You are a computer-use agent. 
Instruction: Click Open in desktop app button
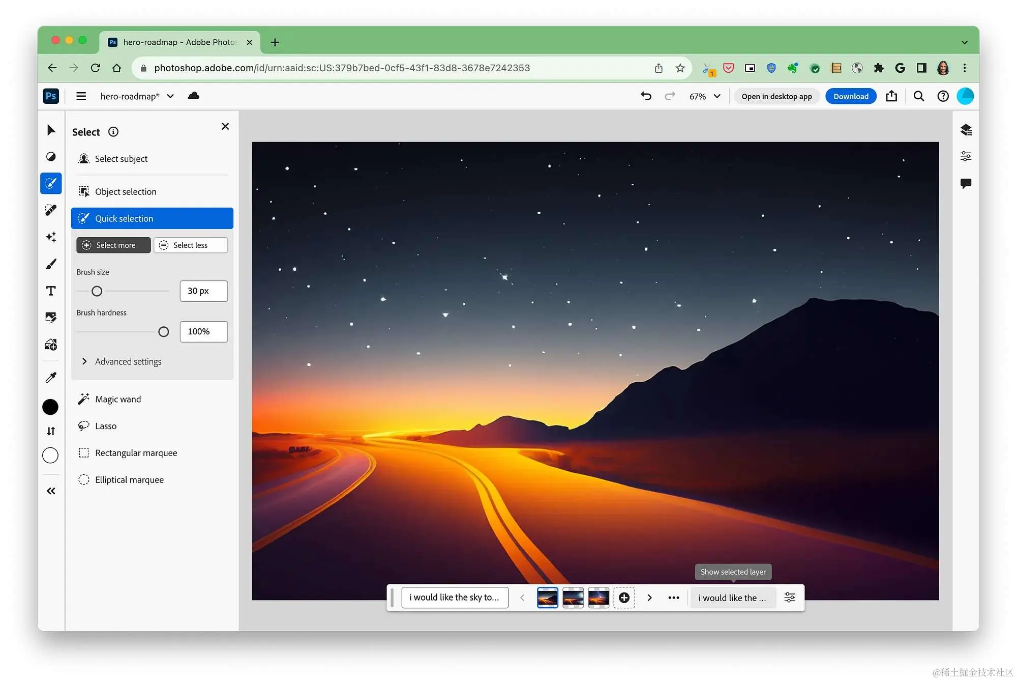tap(776, 96)
